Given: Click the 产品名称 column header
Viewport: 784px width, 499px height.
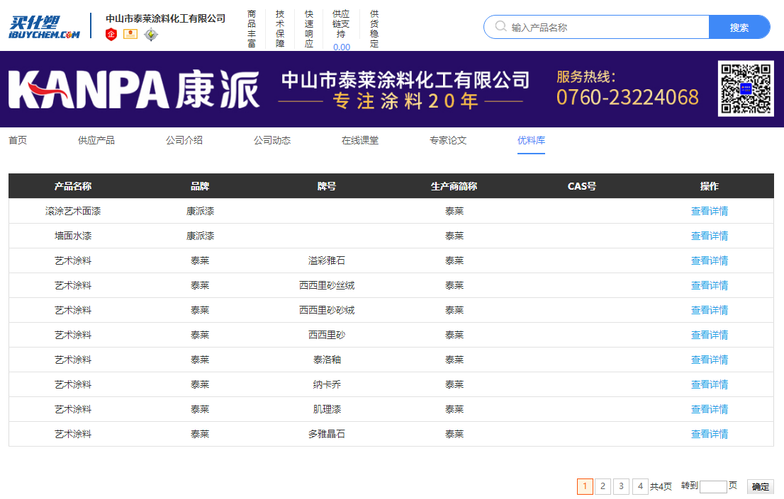Looking at the screenshot, I should [73, 186].
